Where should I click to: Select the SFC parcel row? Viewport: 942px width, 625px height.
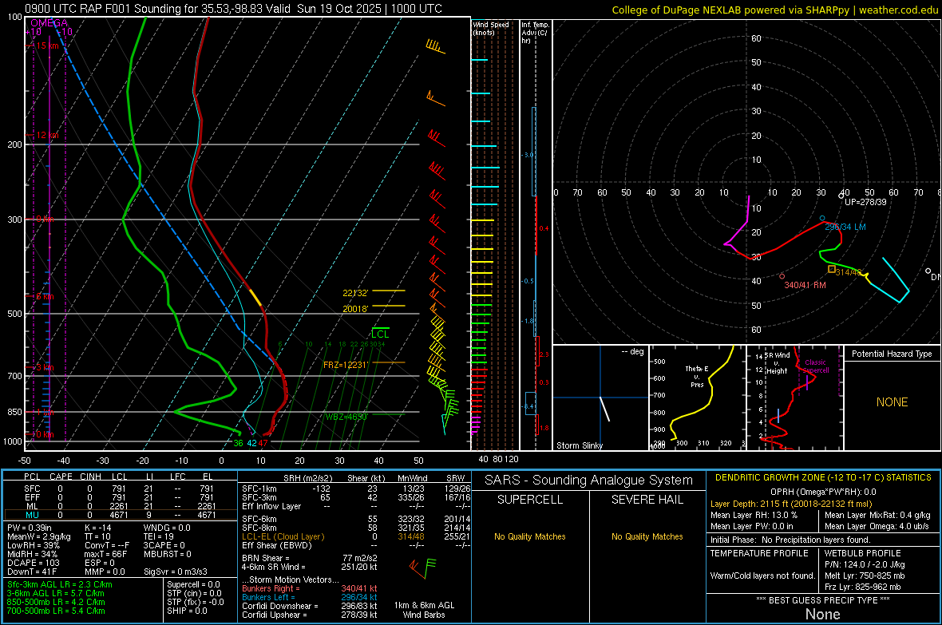coord(121,489)
